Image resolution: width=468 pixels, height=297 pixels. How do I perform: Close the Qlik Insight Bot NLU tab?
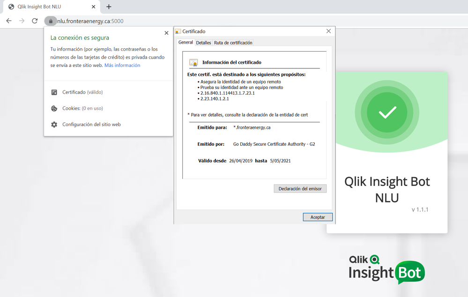[93, 7]
